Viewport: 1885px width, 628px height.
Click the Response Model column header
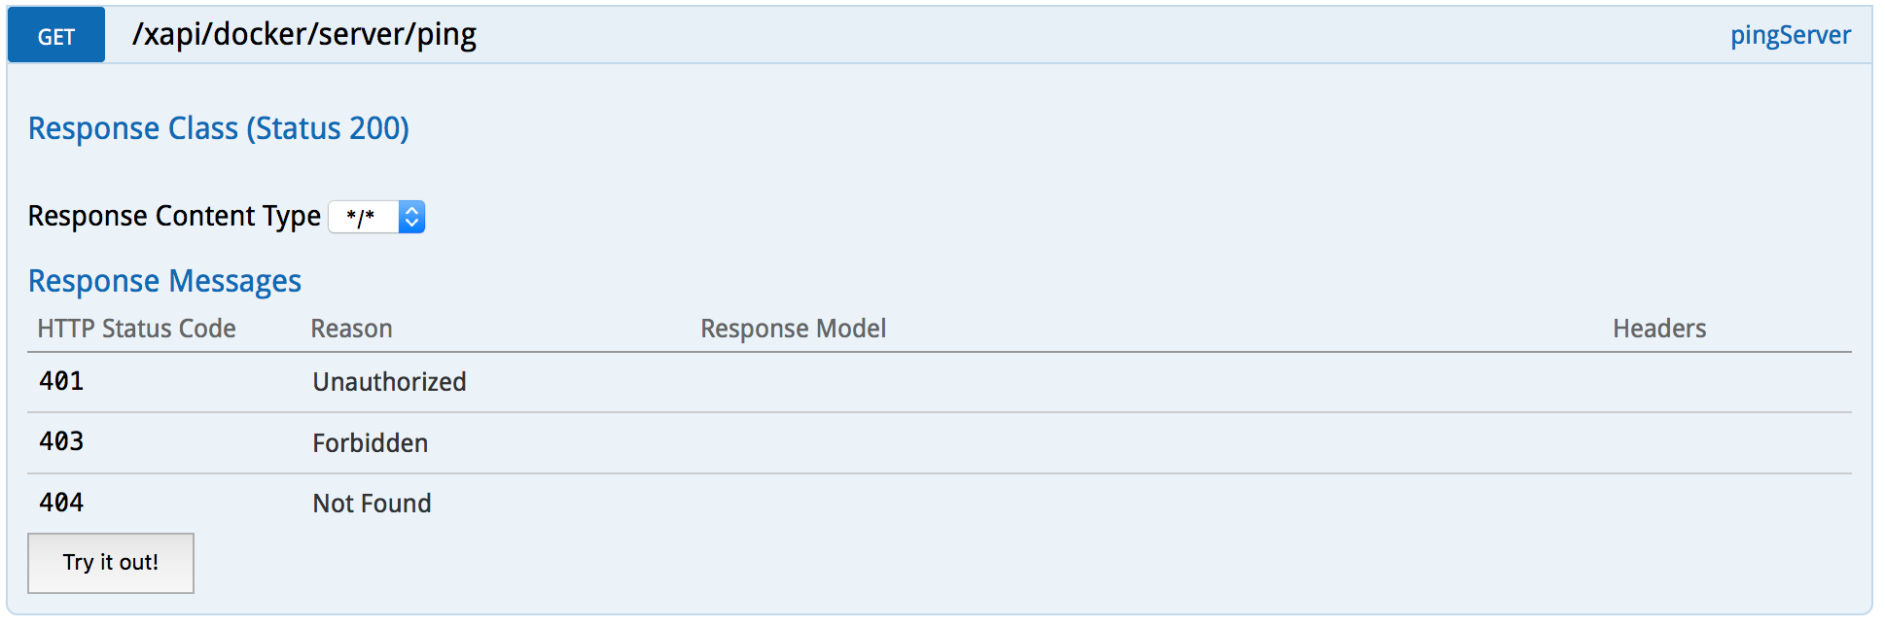click(793, 329)
